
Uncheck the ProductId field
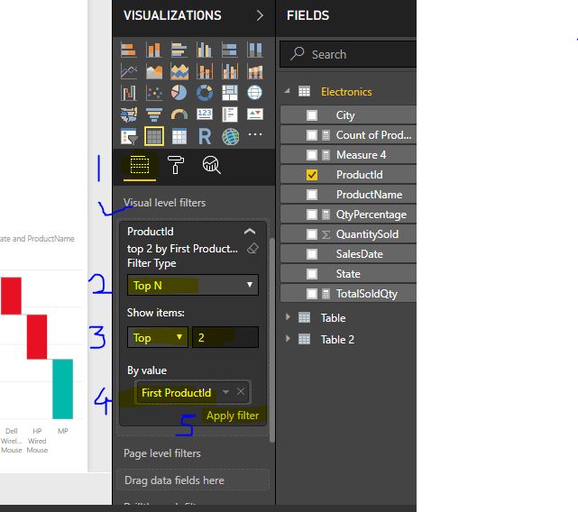(312, 175)
